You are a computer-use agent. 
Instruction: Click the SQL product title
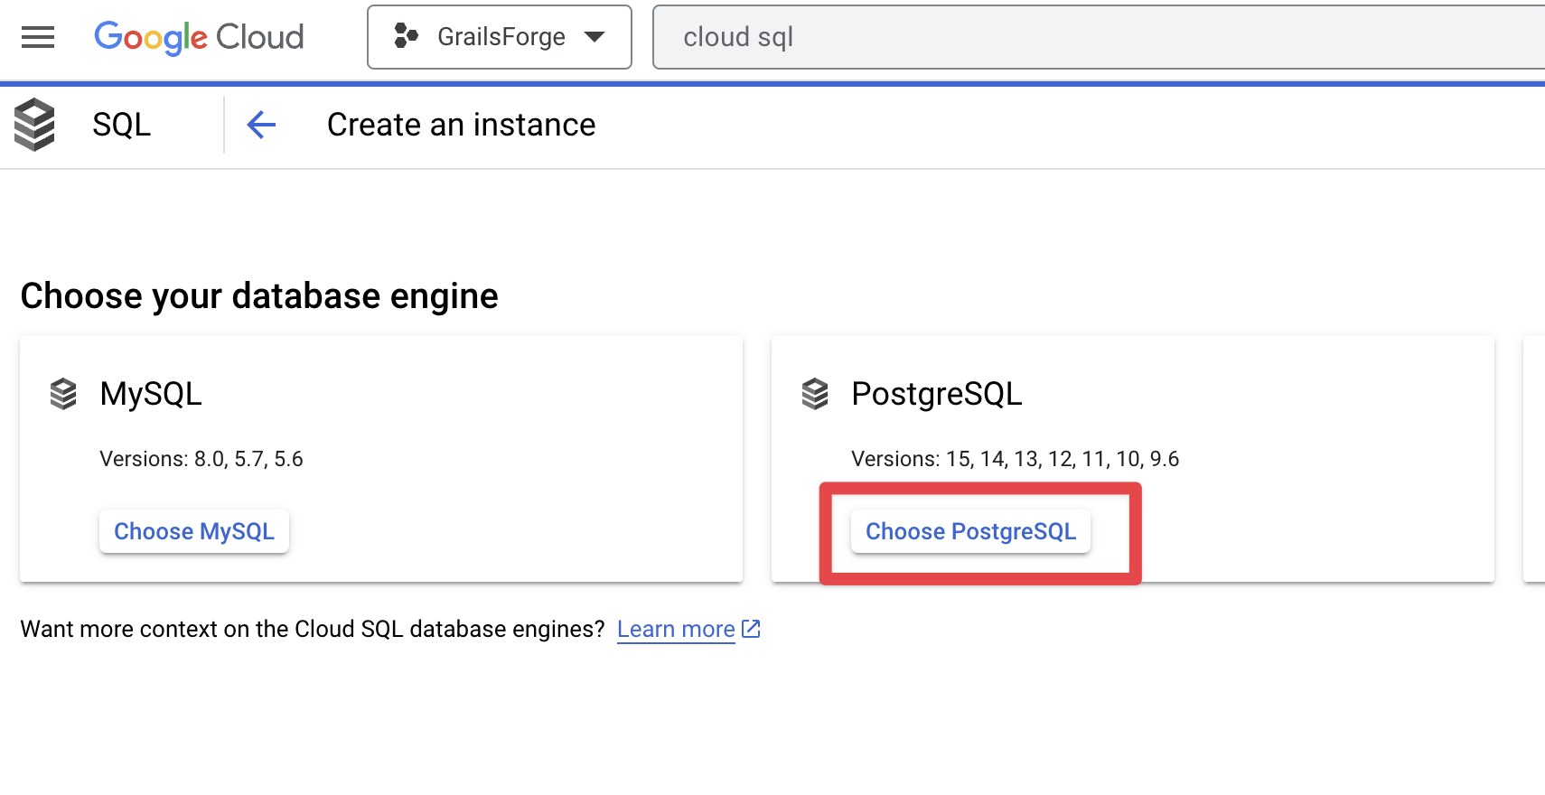pos(121,125)
